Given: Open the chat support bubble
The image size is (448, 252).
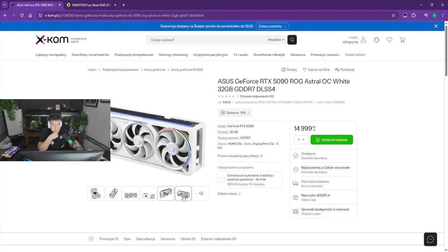Looking at the screenshot, I should [430, 239].
